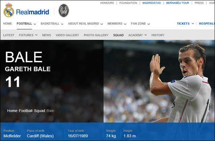The height and width of the screenshot is (141, 215).
Task: Open the Press link
Action: (x=199, y=3)
